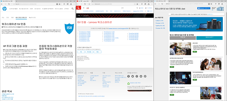The image size is (227, 101).
Task: Select Dell 산업군별 gray tab
Action: [x=183, y=38]
